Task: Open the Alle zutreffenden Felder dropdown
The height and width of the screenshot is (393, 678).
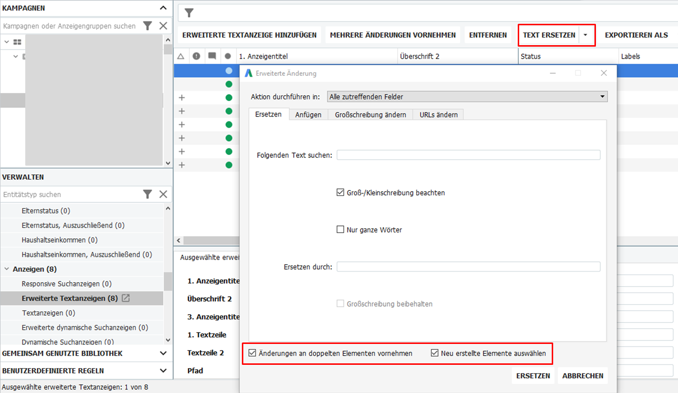Action: point(602,96)
